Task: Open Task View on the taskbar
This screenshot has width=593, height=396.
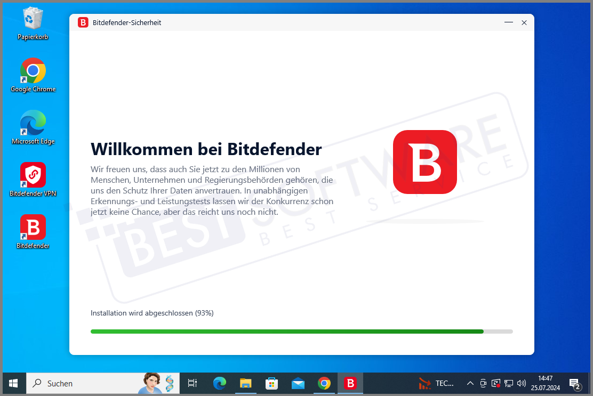Action: click(192, 383)
